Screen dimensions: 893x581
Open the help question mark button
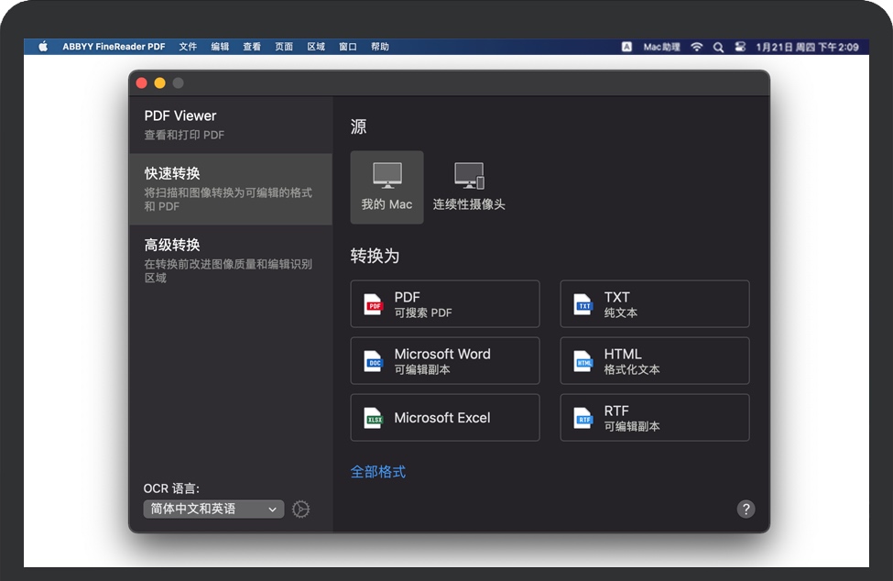[746, 510]
